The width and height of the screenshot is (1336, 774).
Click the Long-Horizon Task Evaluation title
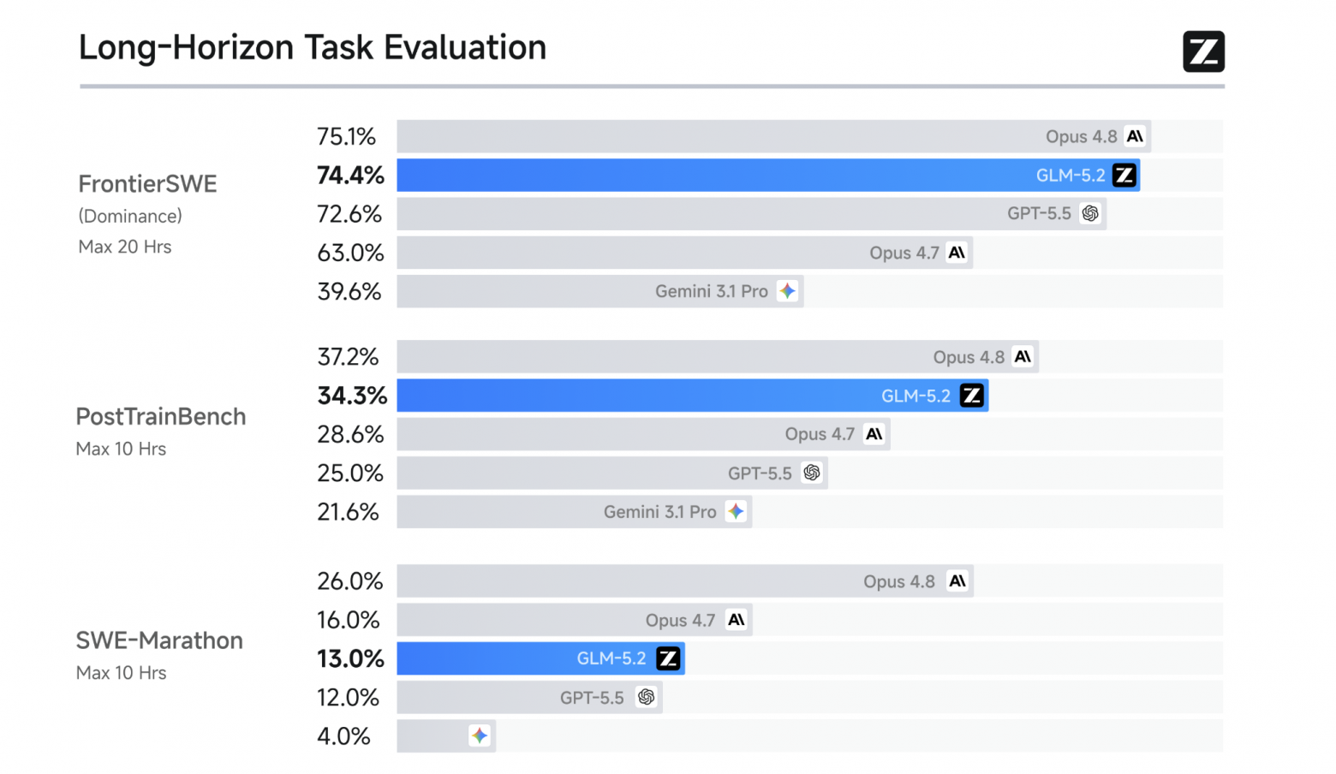click(x=313, y=48)
